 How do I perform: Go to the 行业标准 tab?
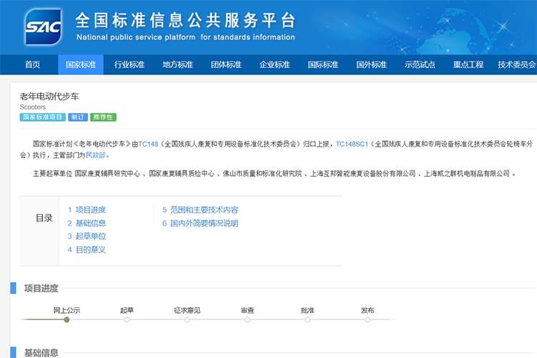coord(129,64)
